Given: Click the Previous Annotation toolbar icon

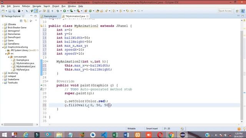Looking at the screenshot, I should [121, 11].
